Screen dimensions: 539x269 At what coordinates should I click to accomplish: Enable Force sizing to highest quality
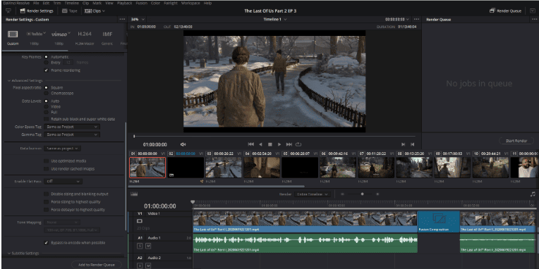pyautogui.click(x=46, y=201)
